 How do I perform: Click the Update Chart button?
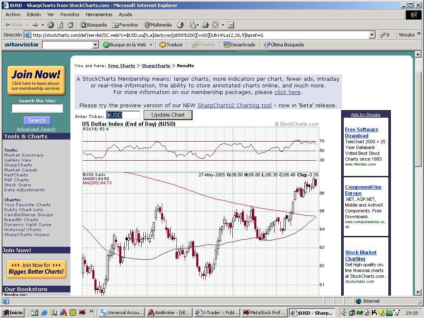168,115
